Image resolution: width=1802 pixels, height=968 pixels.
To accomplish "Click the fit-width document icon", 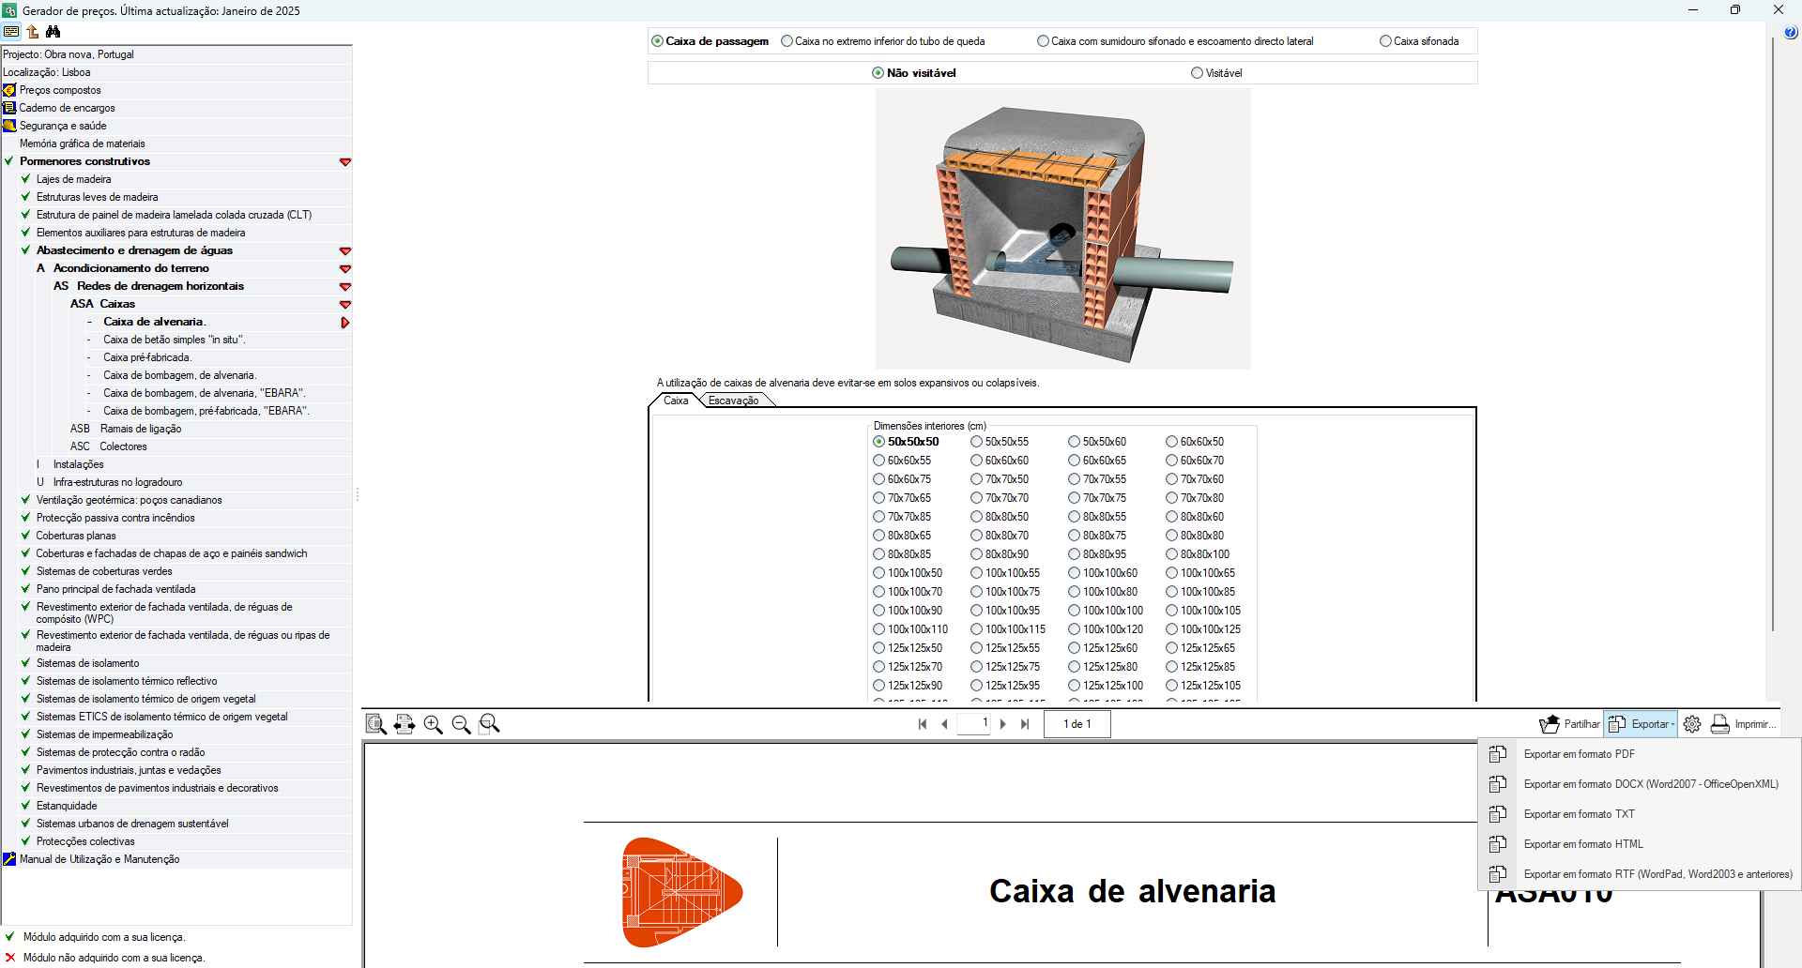I will click(405, 723).
